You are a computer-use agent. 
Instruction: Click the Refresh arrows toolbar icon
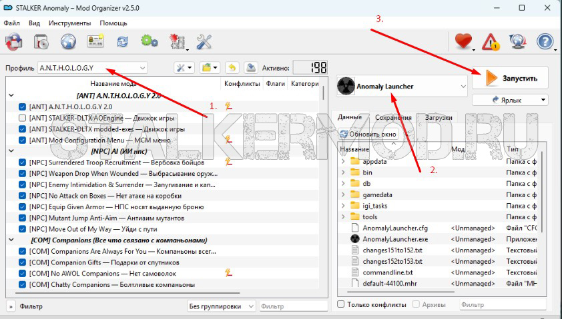[123, 41]
